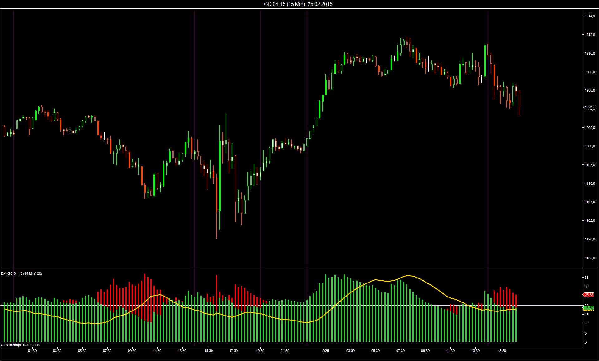Click the 03:30 label left of 05:30
Screen dimensions: 599x361
[x=57, y=351]
